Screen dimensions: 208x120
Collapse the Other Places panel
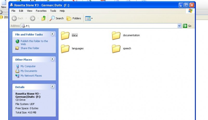coord(52,59)
